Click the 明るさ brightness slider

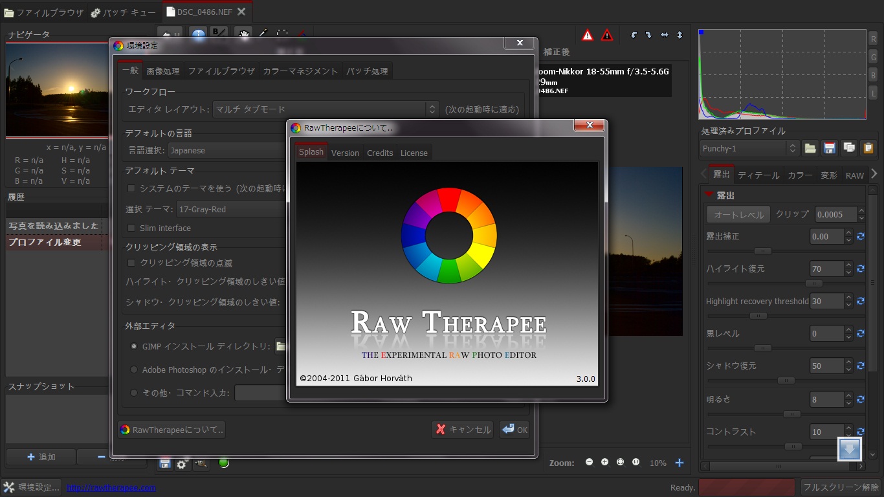pos(786,414)
